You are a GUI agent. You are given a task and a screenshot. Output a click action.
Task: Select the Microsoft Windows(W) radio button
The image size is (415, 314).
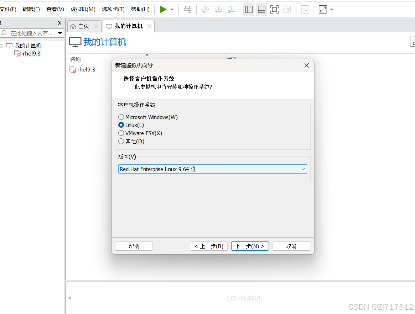[121, 117]
